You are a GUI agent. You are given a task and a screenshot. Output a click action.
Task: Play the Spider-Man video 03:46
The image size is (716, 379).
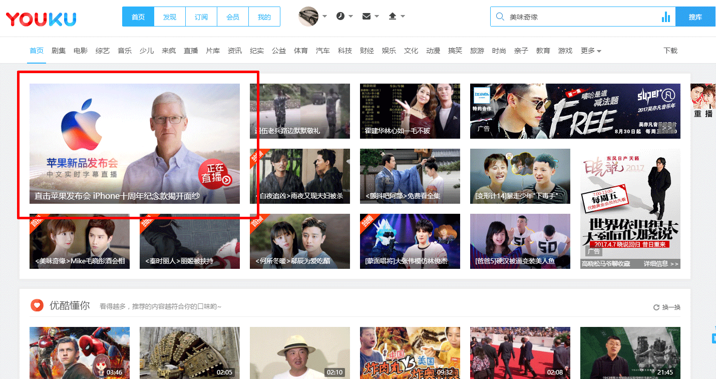pos(80,353)
